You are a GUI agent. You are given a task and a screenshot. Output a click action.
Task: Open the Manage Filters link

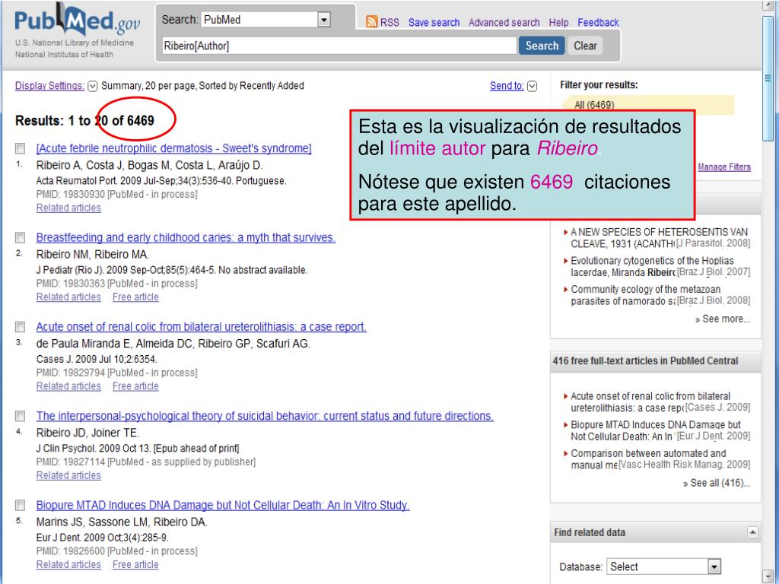(x=724, y=167)
